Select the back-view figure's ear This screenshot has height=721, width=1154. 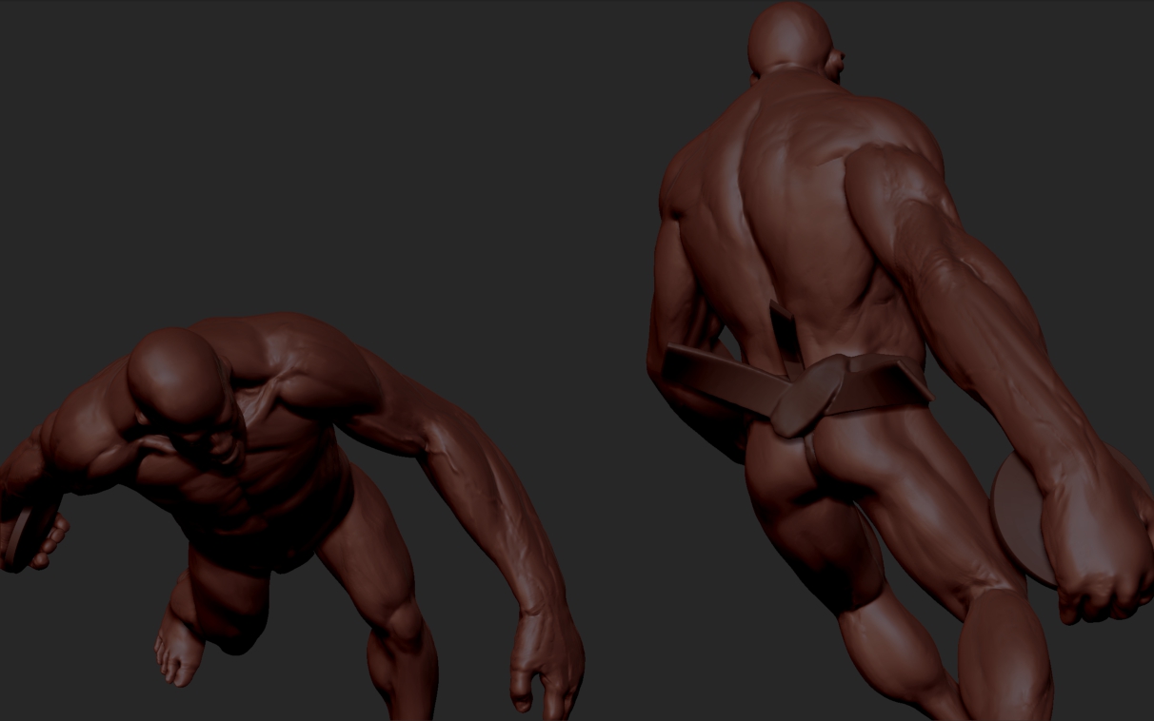[x=836, y=64]
